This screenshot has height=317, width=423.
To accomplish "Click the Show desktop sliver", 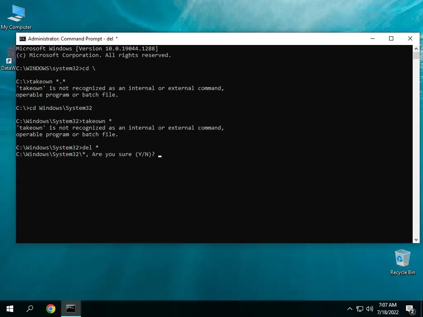I will click(x=422, y=309).
